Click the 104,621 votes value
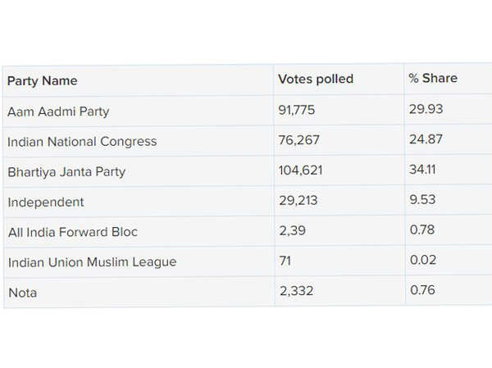This screenshot has height=368, width=492. [x=300, y=170]
